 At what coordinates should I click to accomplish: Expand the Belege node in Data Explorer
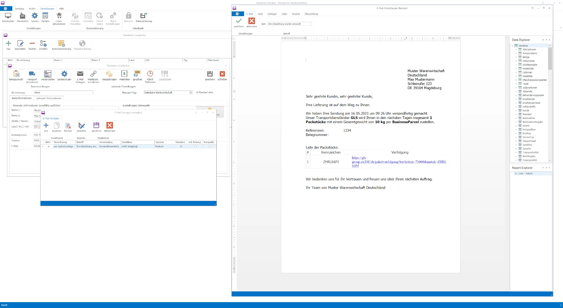coord(516,57)
